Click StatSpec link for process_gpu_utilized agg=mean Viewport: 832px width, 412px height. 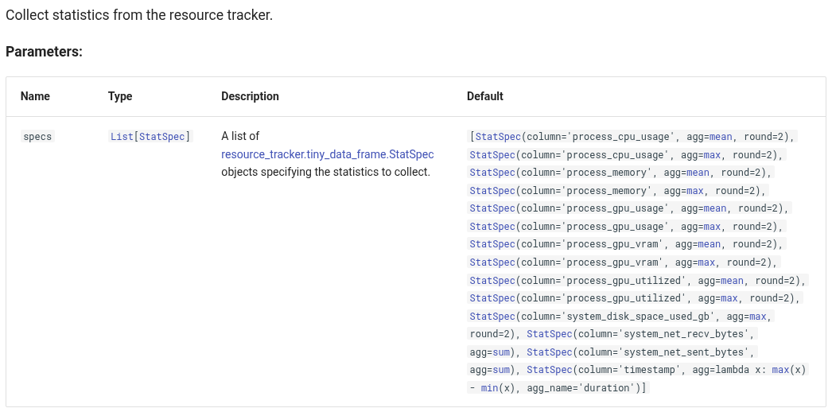tap(492, 281)
